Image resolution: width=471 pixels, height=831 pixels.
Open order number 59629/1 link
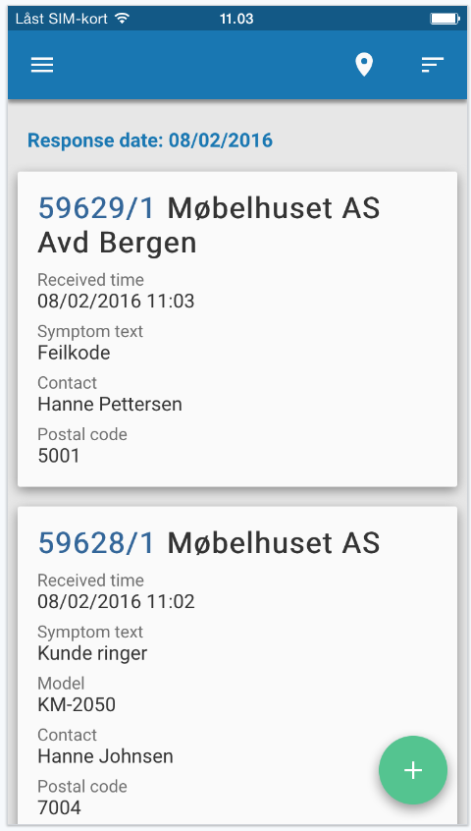click(x=97, y=208)
